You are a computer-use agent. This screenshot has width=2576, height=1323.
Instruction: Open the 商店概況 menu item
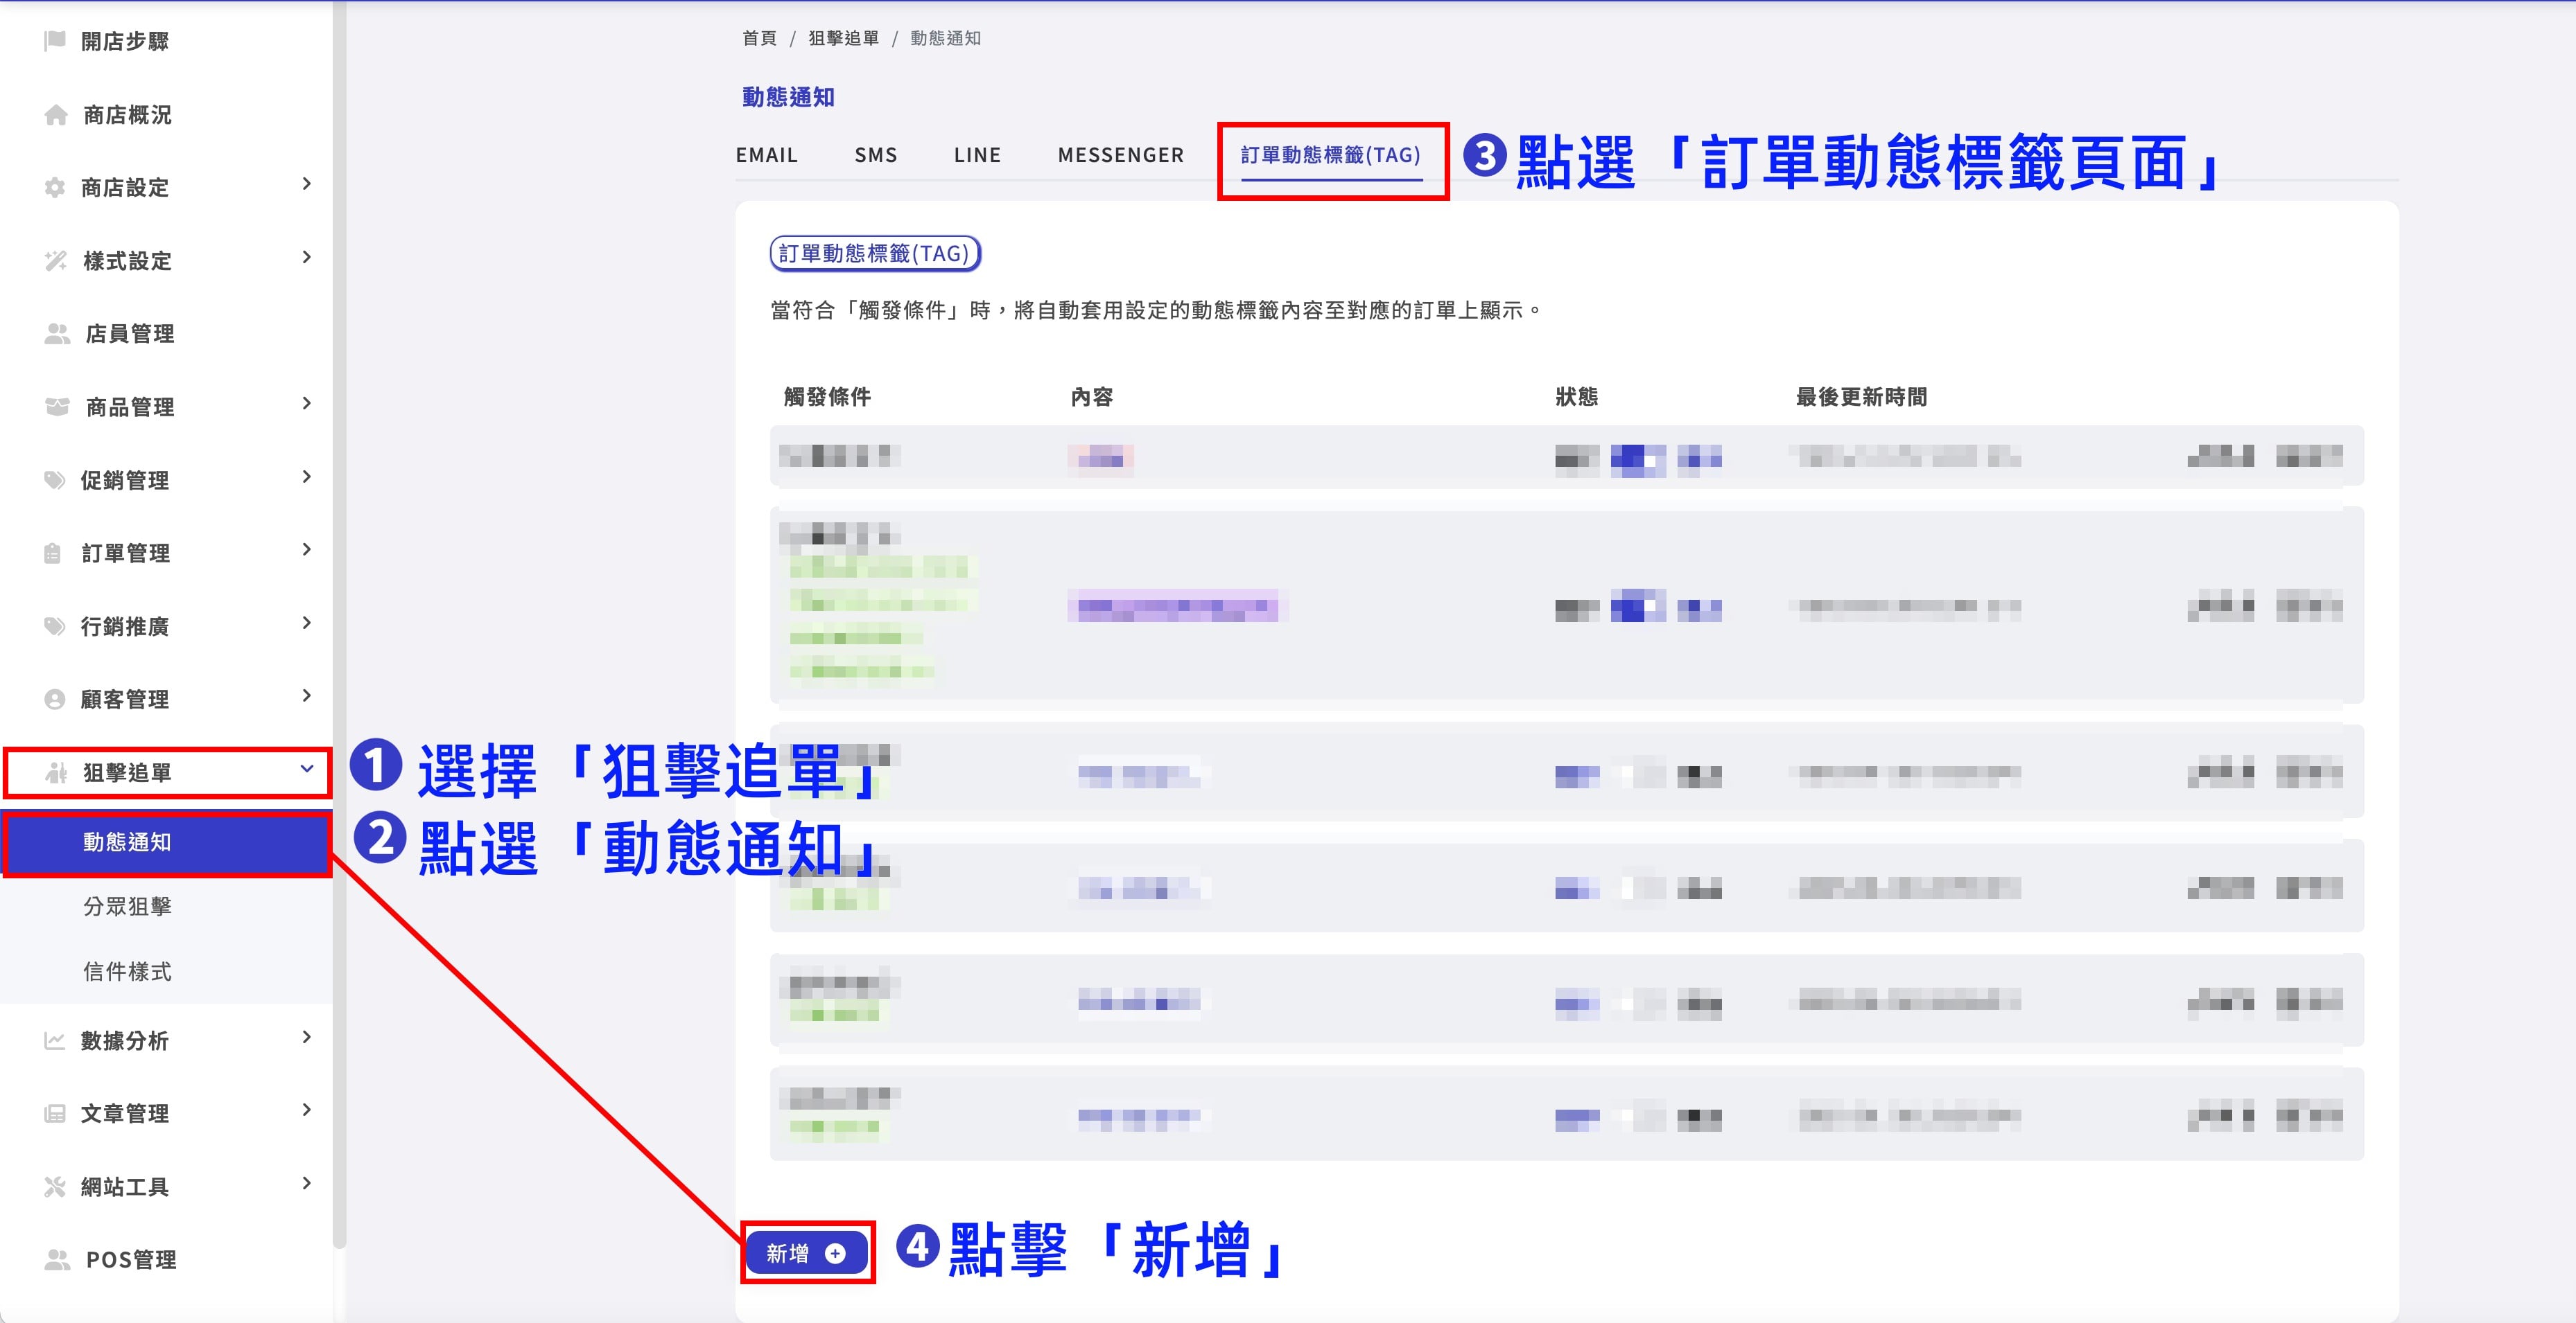127,115
